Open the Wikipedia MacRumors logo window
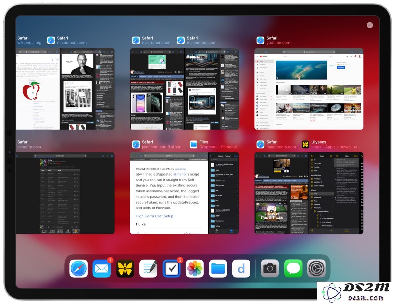 [38, 89]
